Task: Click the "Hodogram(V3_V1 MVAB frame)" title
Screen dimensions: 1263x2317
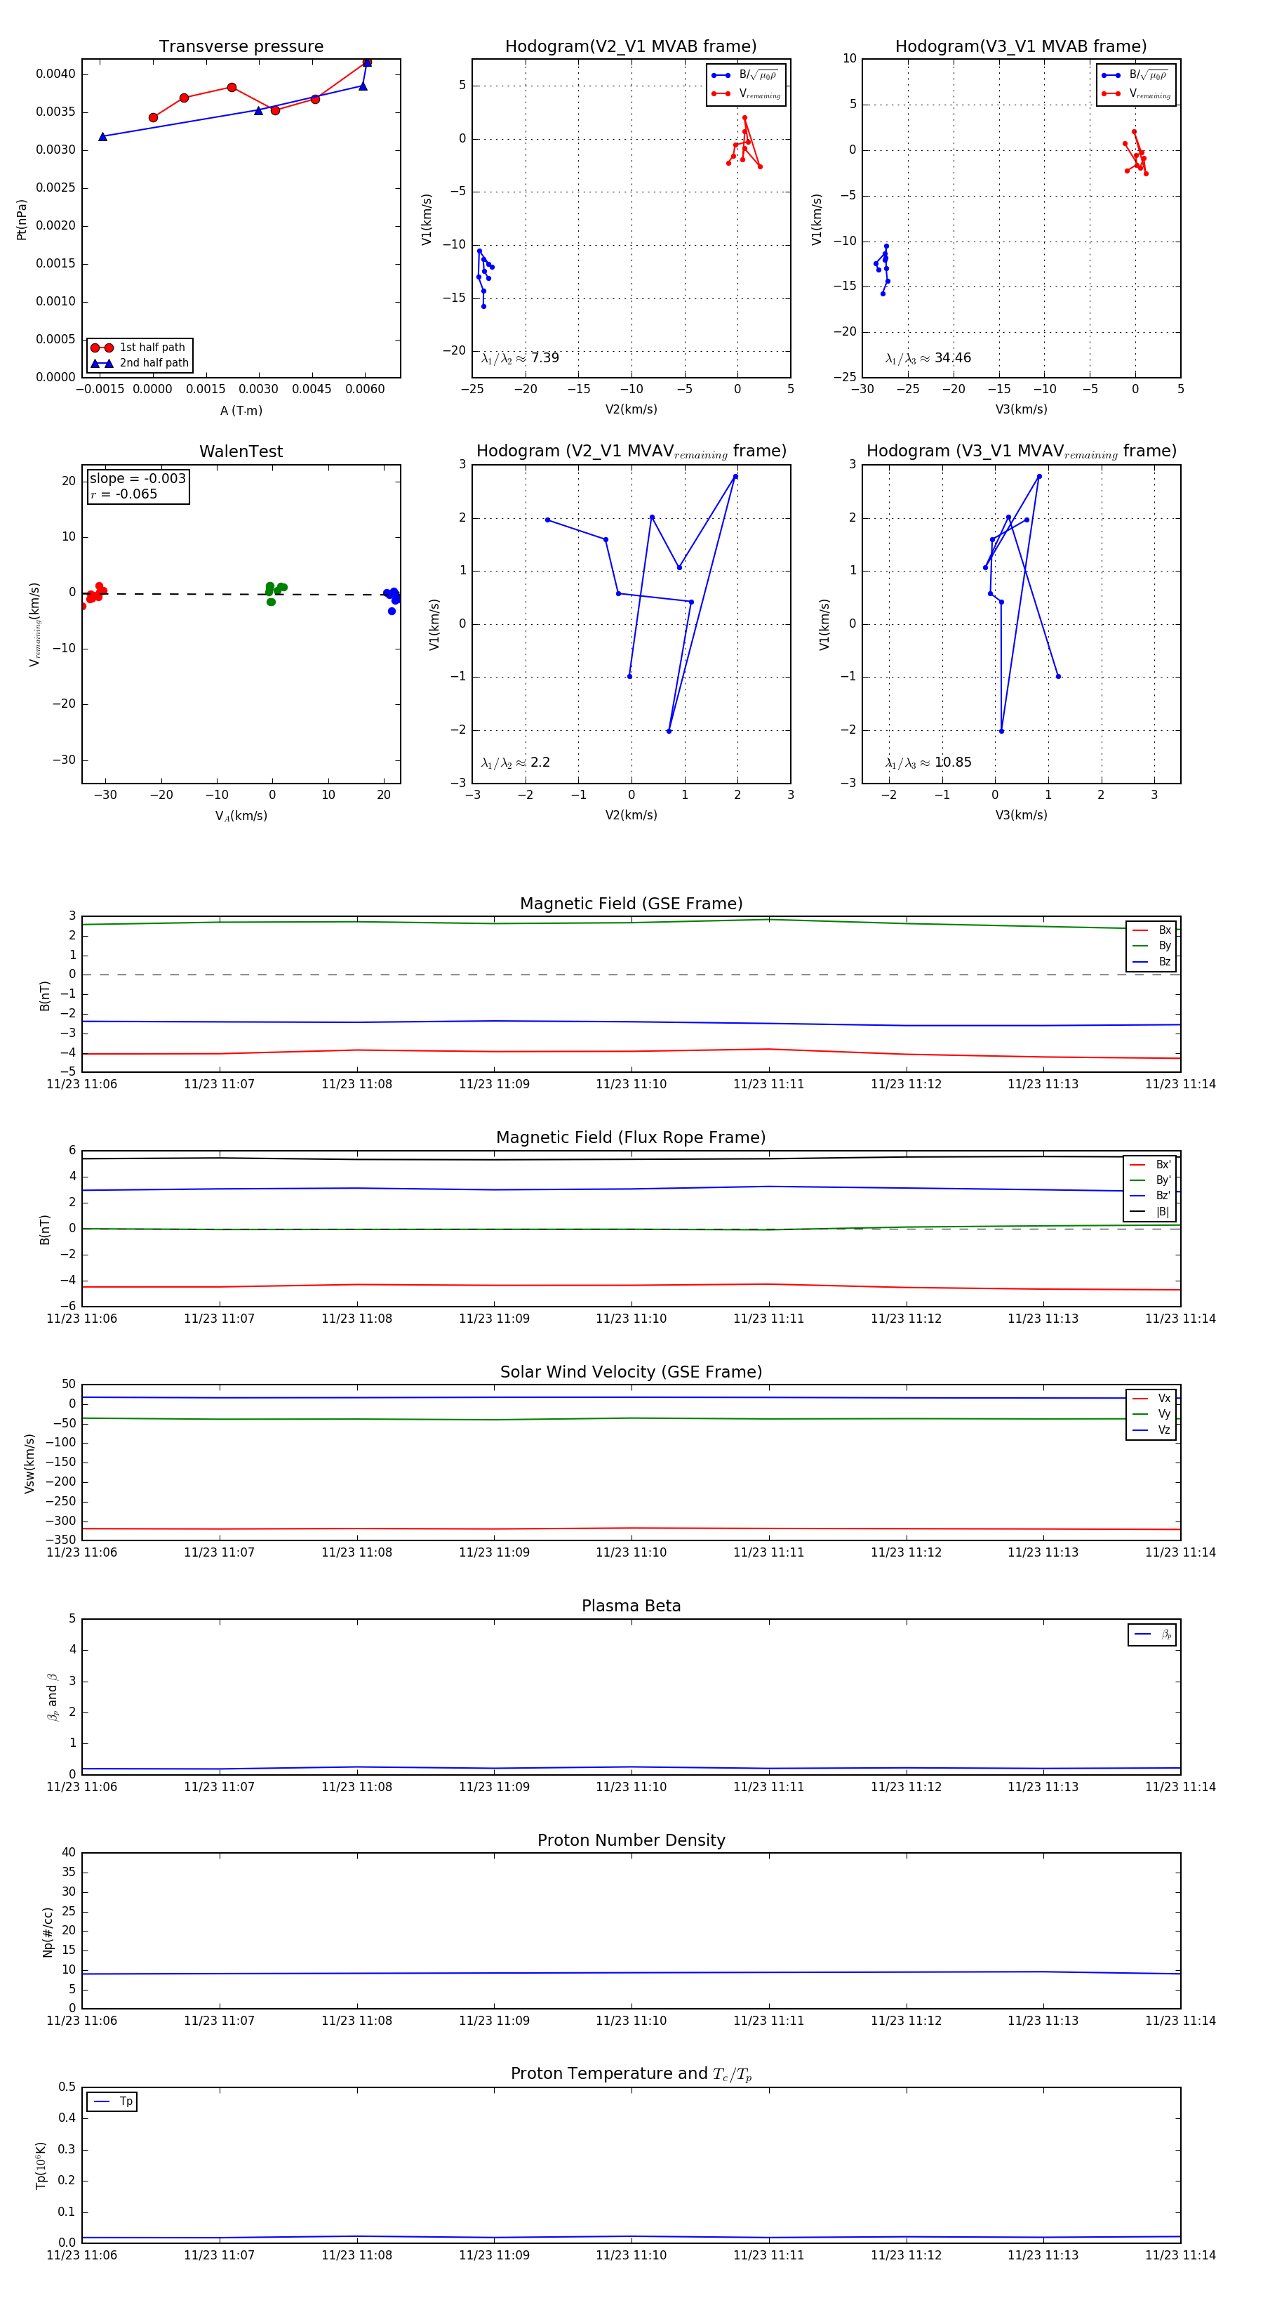Action: click(1021, 47)
